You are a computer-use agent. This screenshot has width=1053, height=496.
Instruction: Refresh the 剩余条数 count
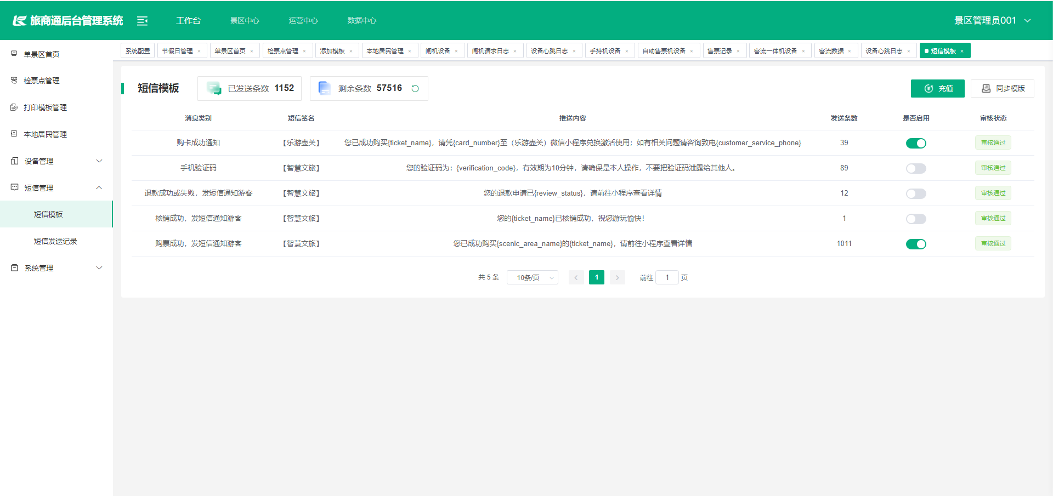(415, 88)
